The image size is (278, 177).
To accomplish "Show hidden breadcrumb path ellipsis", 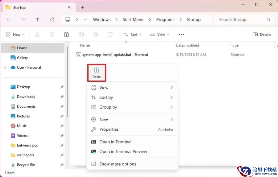I will [x=86, y=19].
